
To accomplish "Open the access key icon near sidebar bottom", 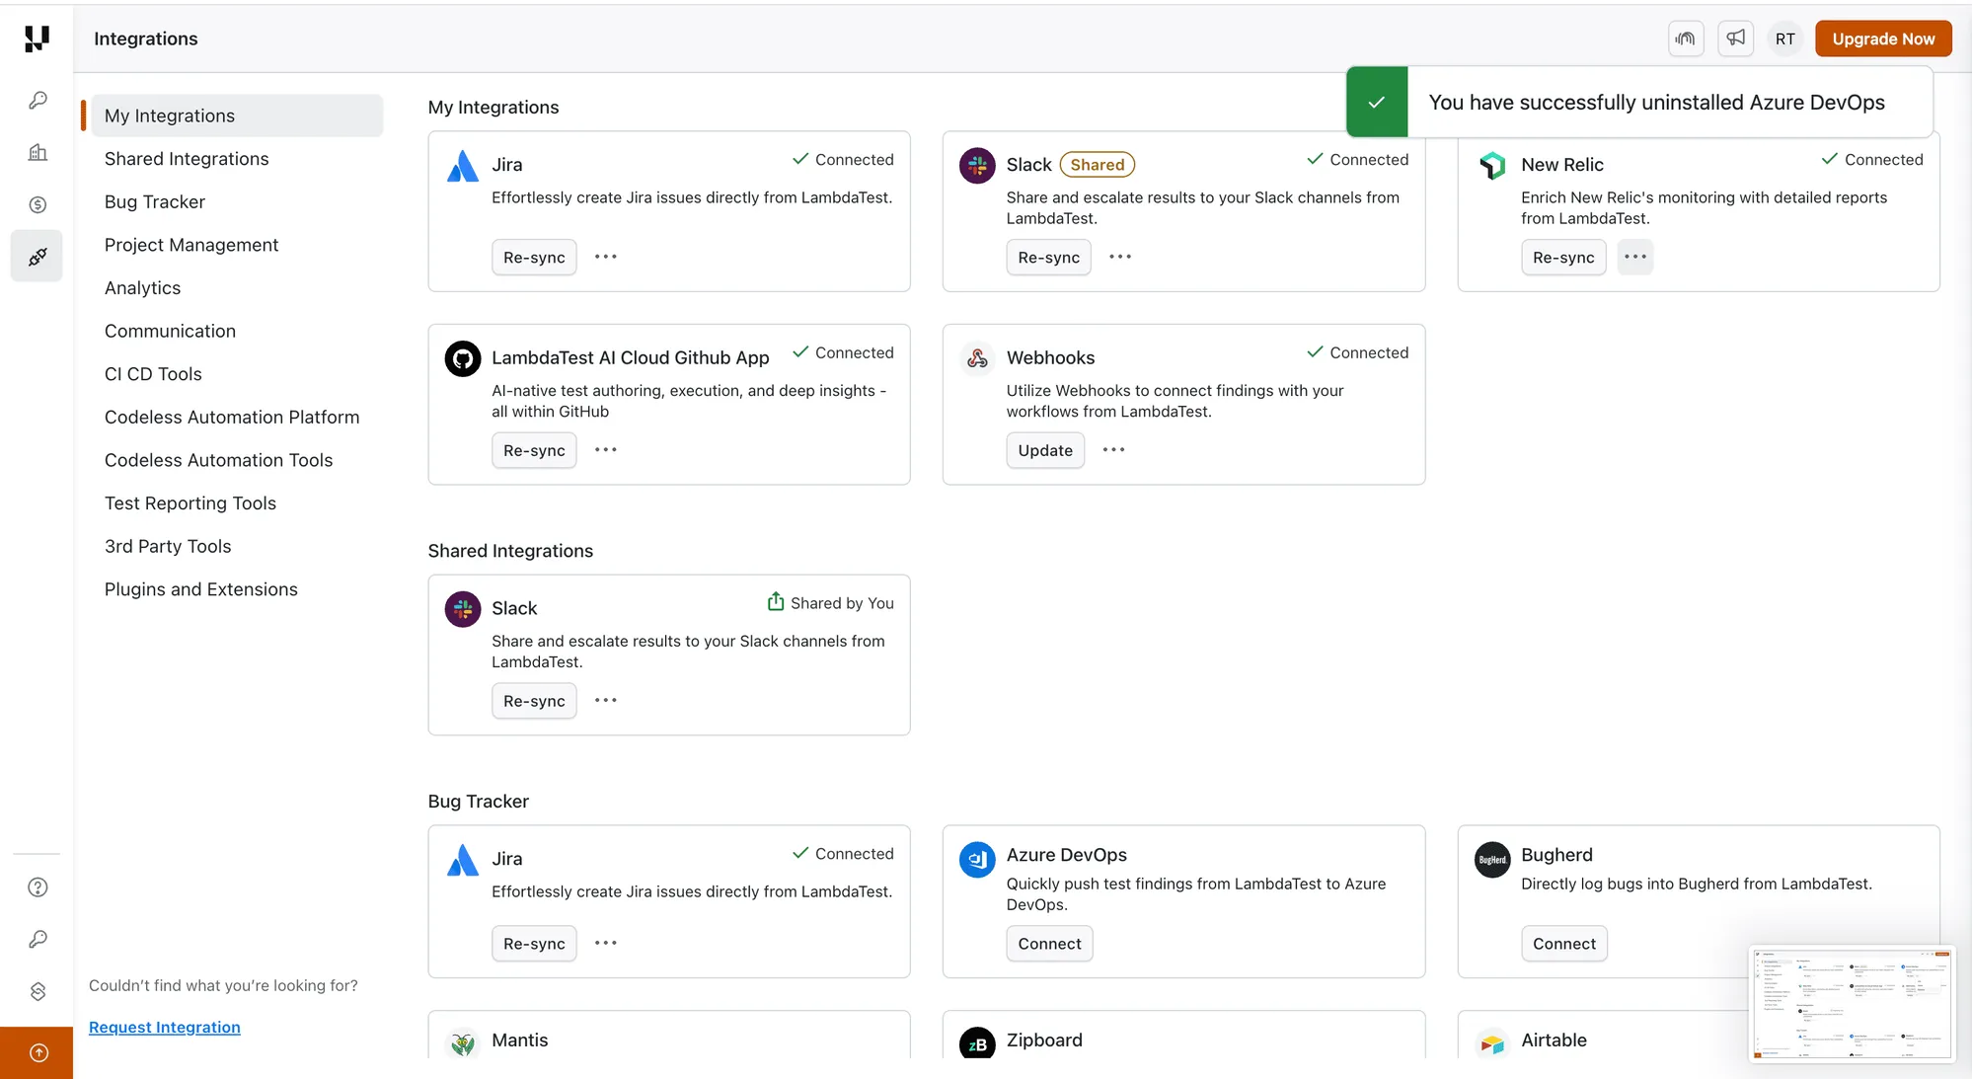I will point(38,939).
